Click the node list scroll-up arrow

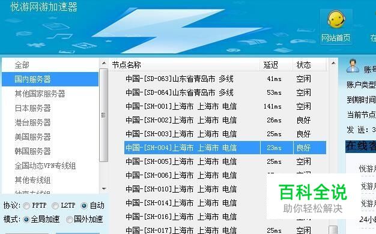coord(333,64)
